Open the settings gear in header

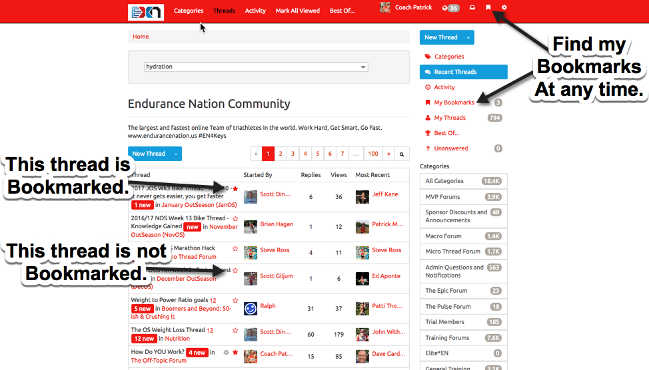(x=504, y=7)
